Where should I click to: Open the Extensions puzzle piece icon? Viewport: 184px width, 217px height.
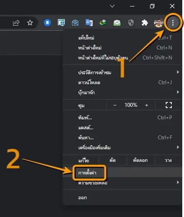145,23
